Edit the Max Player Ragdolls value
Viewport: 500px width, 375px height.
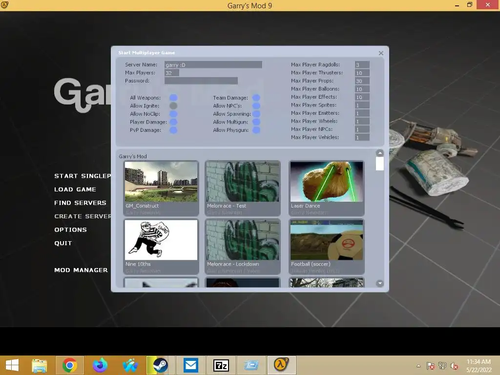pos(362,65)
